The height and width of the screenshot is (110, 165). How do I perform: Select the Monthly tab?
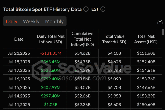tap(54, 21)
